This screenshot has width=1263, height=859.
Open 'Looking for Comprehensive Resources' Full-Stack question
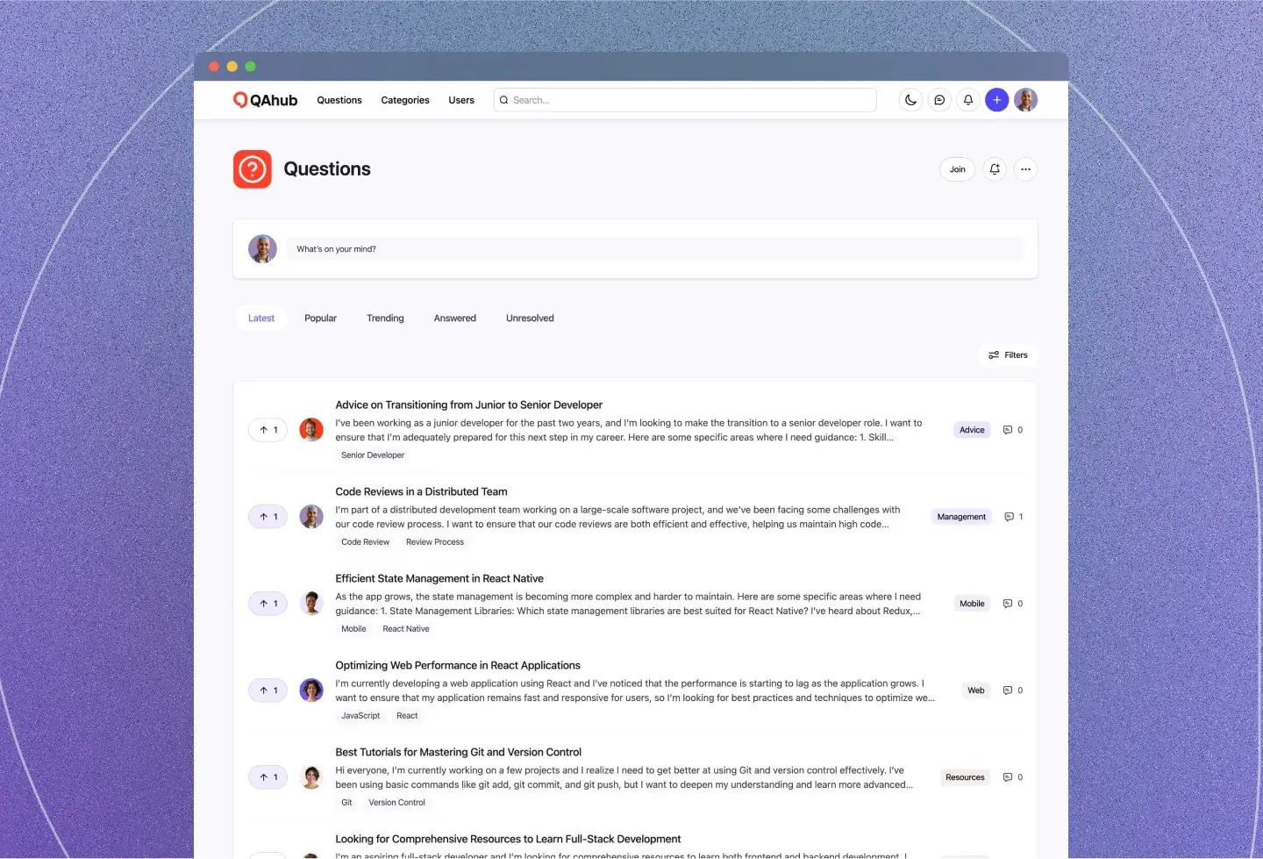click(x=508, y=840)
